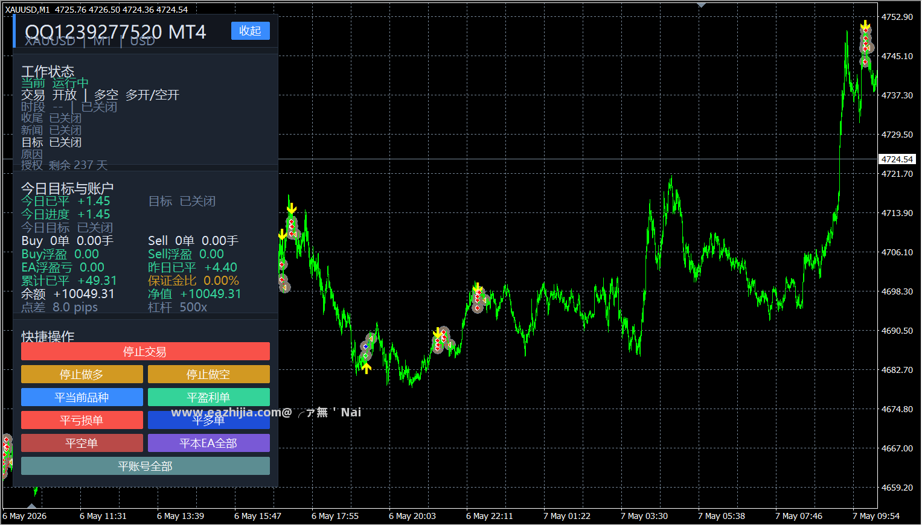This screenshot has height=525, width=922.
Task: Click the 余额 +10049.31 line
Action: point(68,294)
